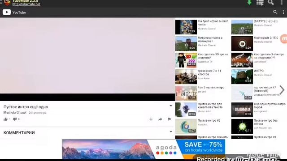The width and height of the screenshot is (287, 161).
Task: Select title 'пустое интро #7 (Minecraft)'
Action: click(265, 89)
